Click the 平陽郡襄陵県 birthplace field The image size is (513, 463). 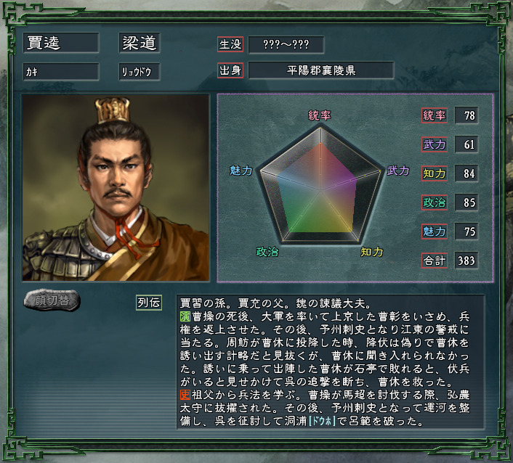pos(321,70)
